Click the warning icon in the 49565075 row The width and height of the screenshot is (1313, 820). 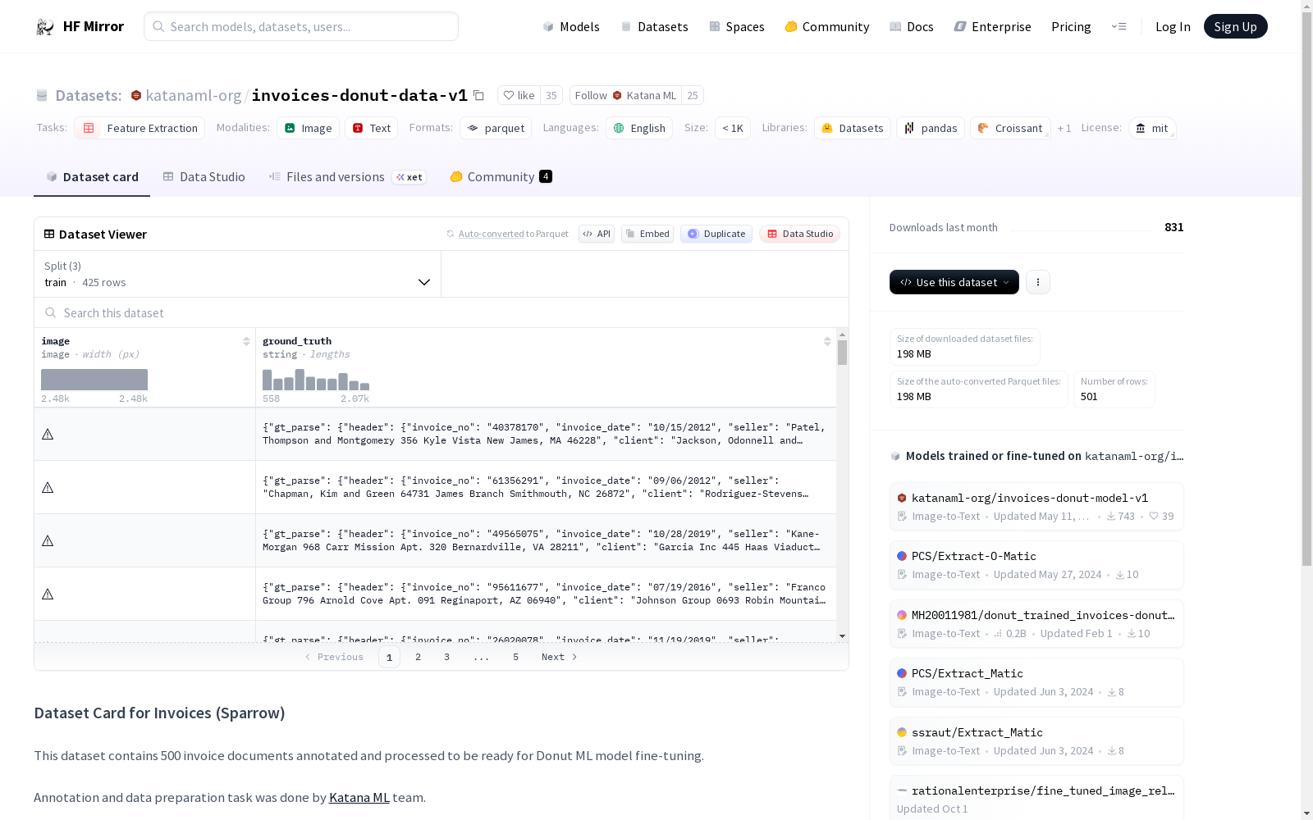click(x=48, y=540)
